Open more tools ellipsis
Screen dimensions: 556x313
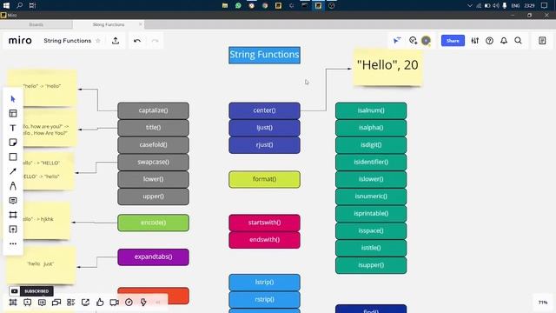point(13,243)
